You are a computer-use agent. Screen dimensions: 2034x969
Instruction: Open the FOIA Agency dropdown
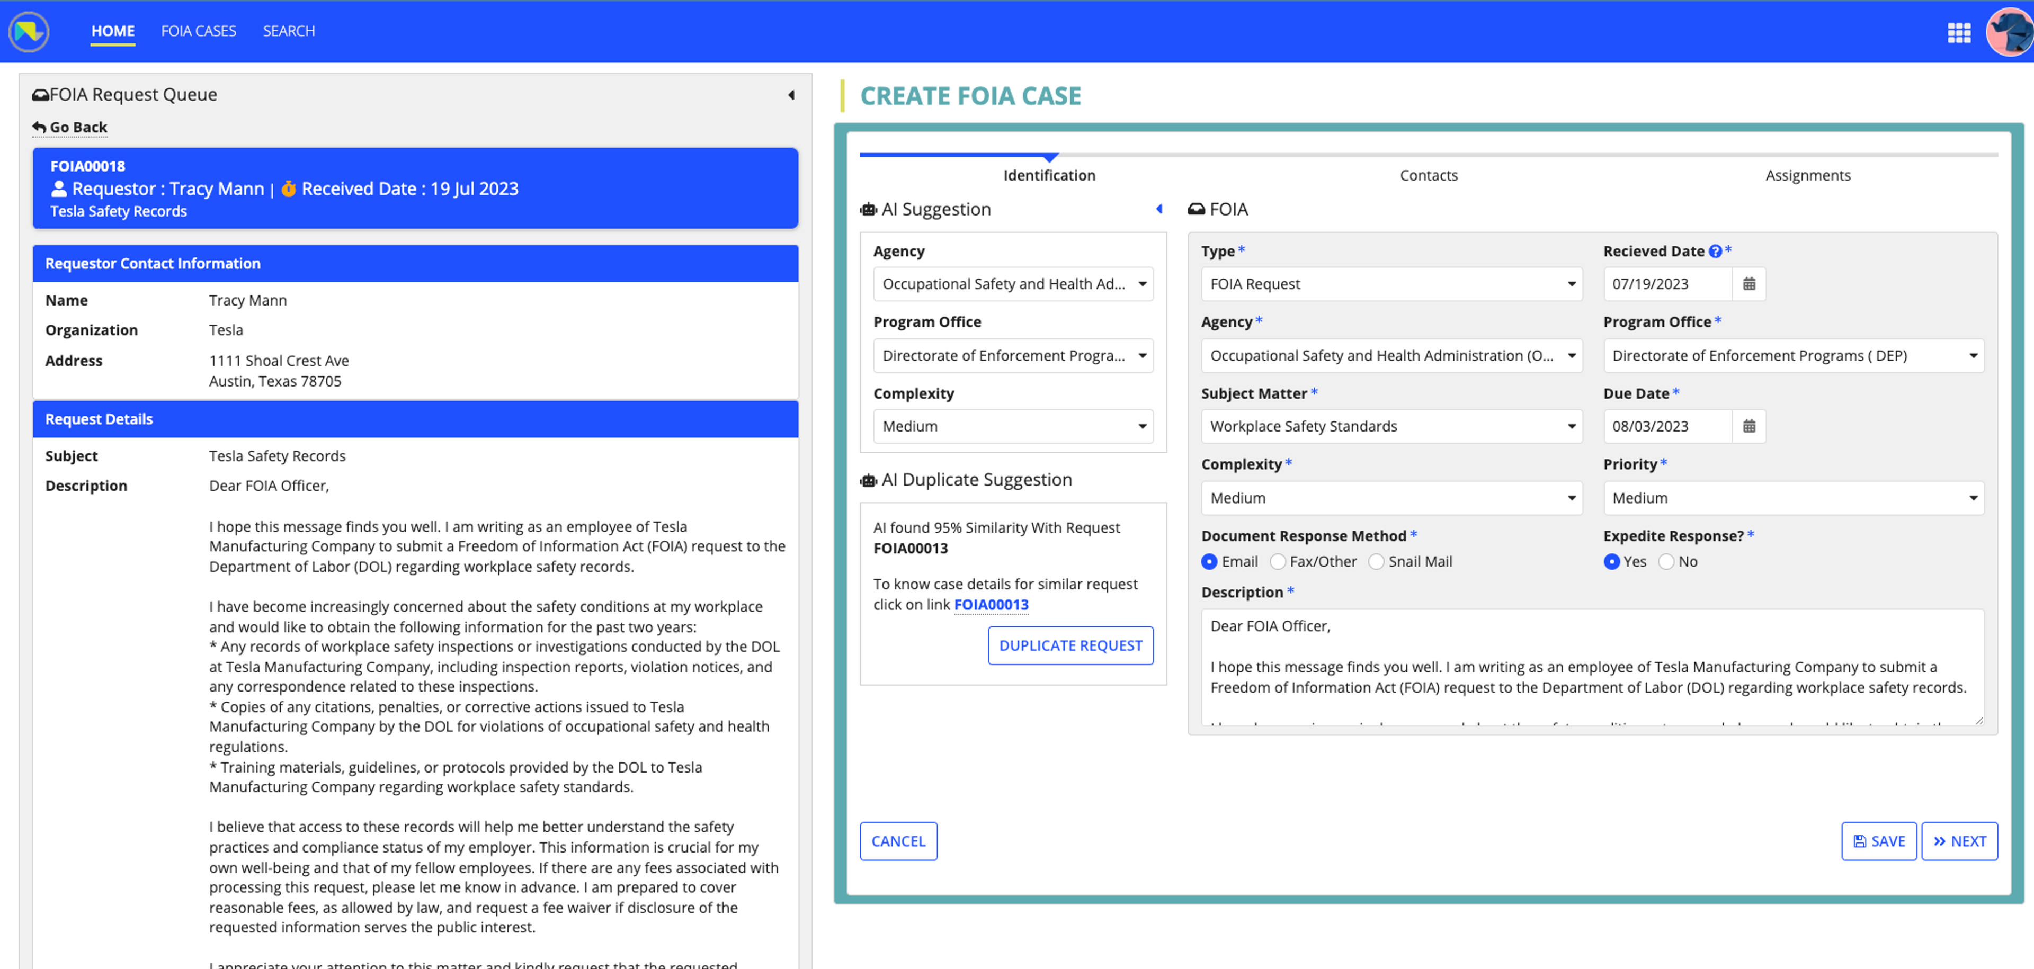point(1391,356)
